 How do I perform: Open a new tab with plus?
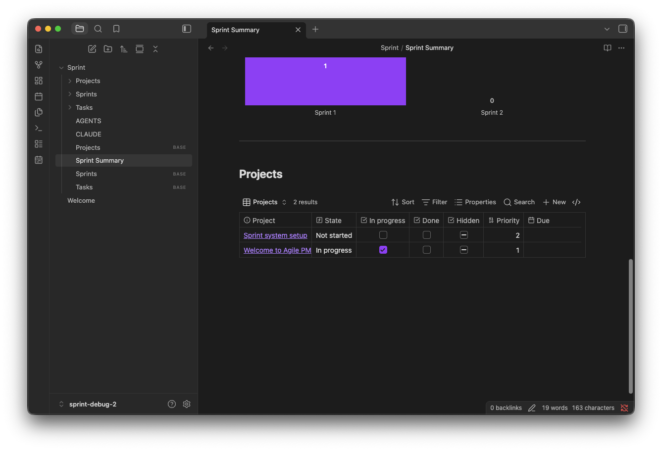pyautogui.click(x=315, y=29)
